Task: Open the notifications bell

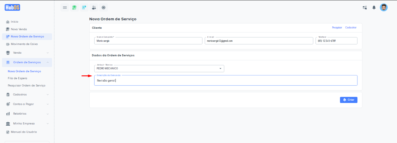Action: [374, 8]
